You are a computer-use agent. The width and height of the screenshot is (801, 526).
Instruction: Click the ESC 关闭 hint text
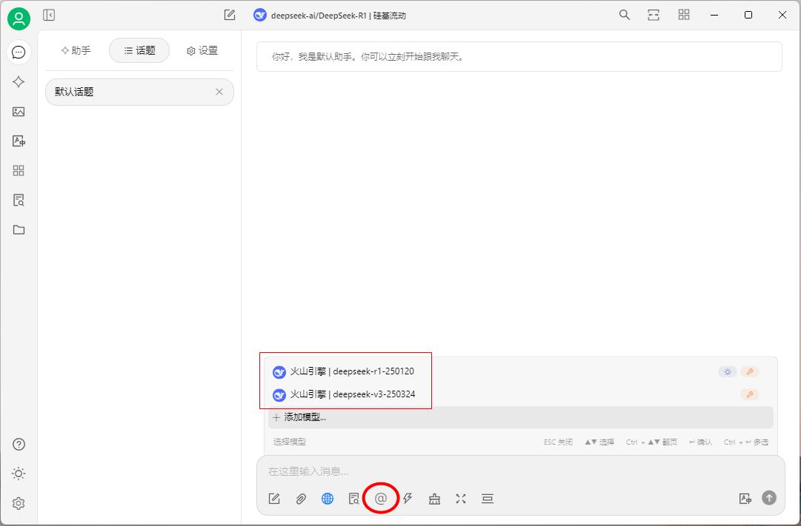tap(558, 442)
